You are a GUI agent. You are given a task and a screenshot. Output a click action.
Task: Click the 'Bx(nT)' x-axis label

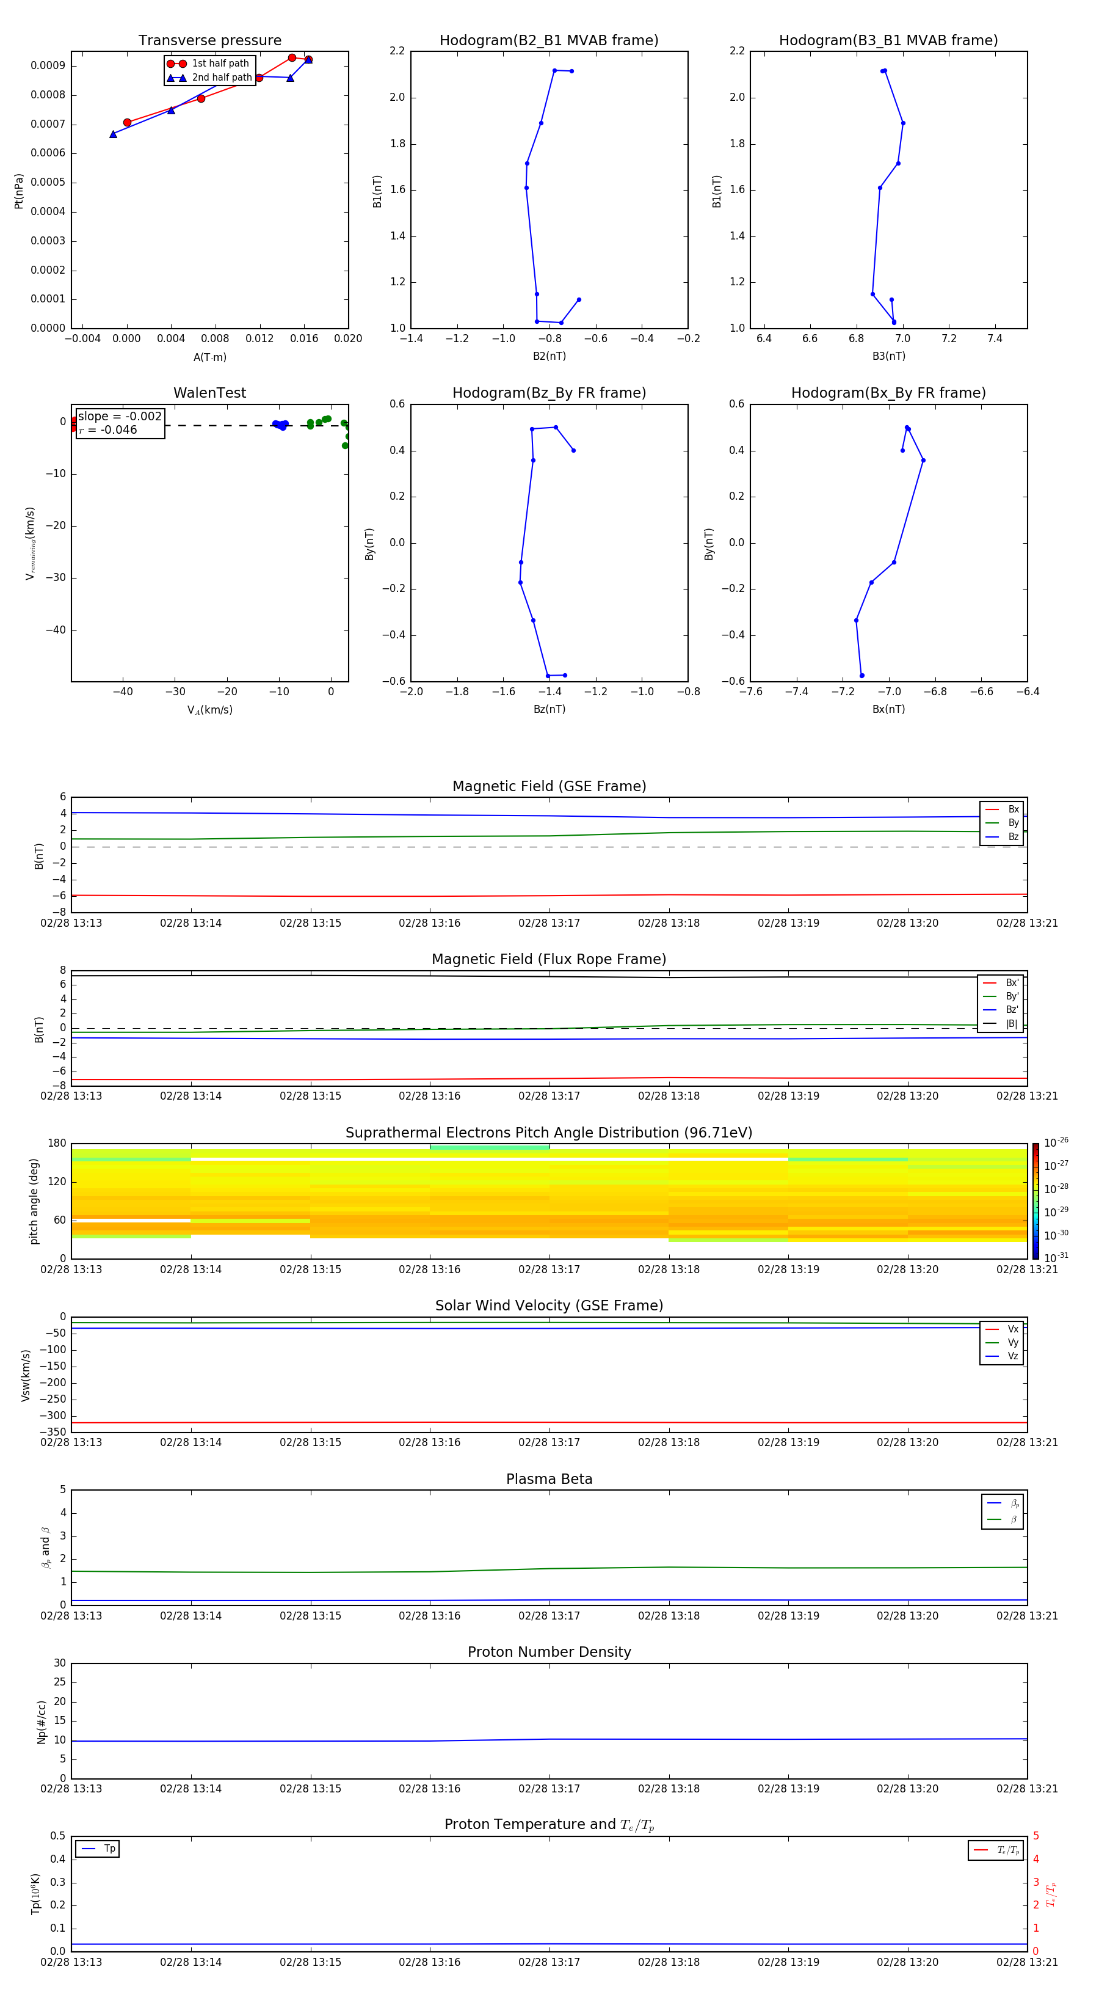888,709
